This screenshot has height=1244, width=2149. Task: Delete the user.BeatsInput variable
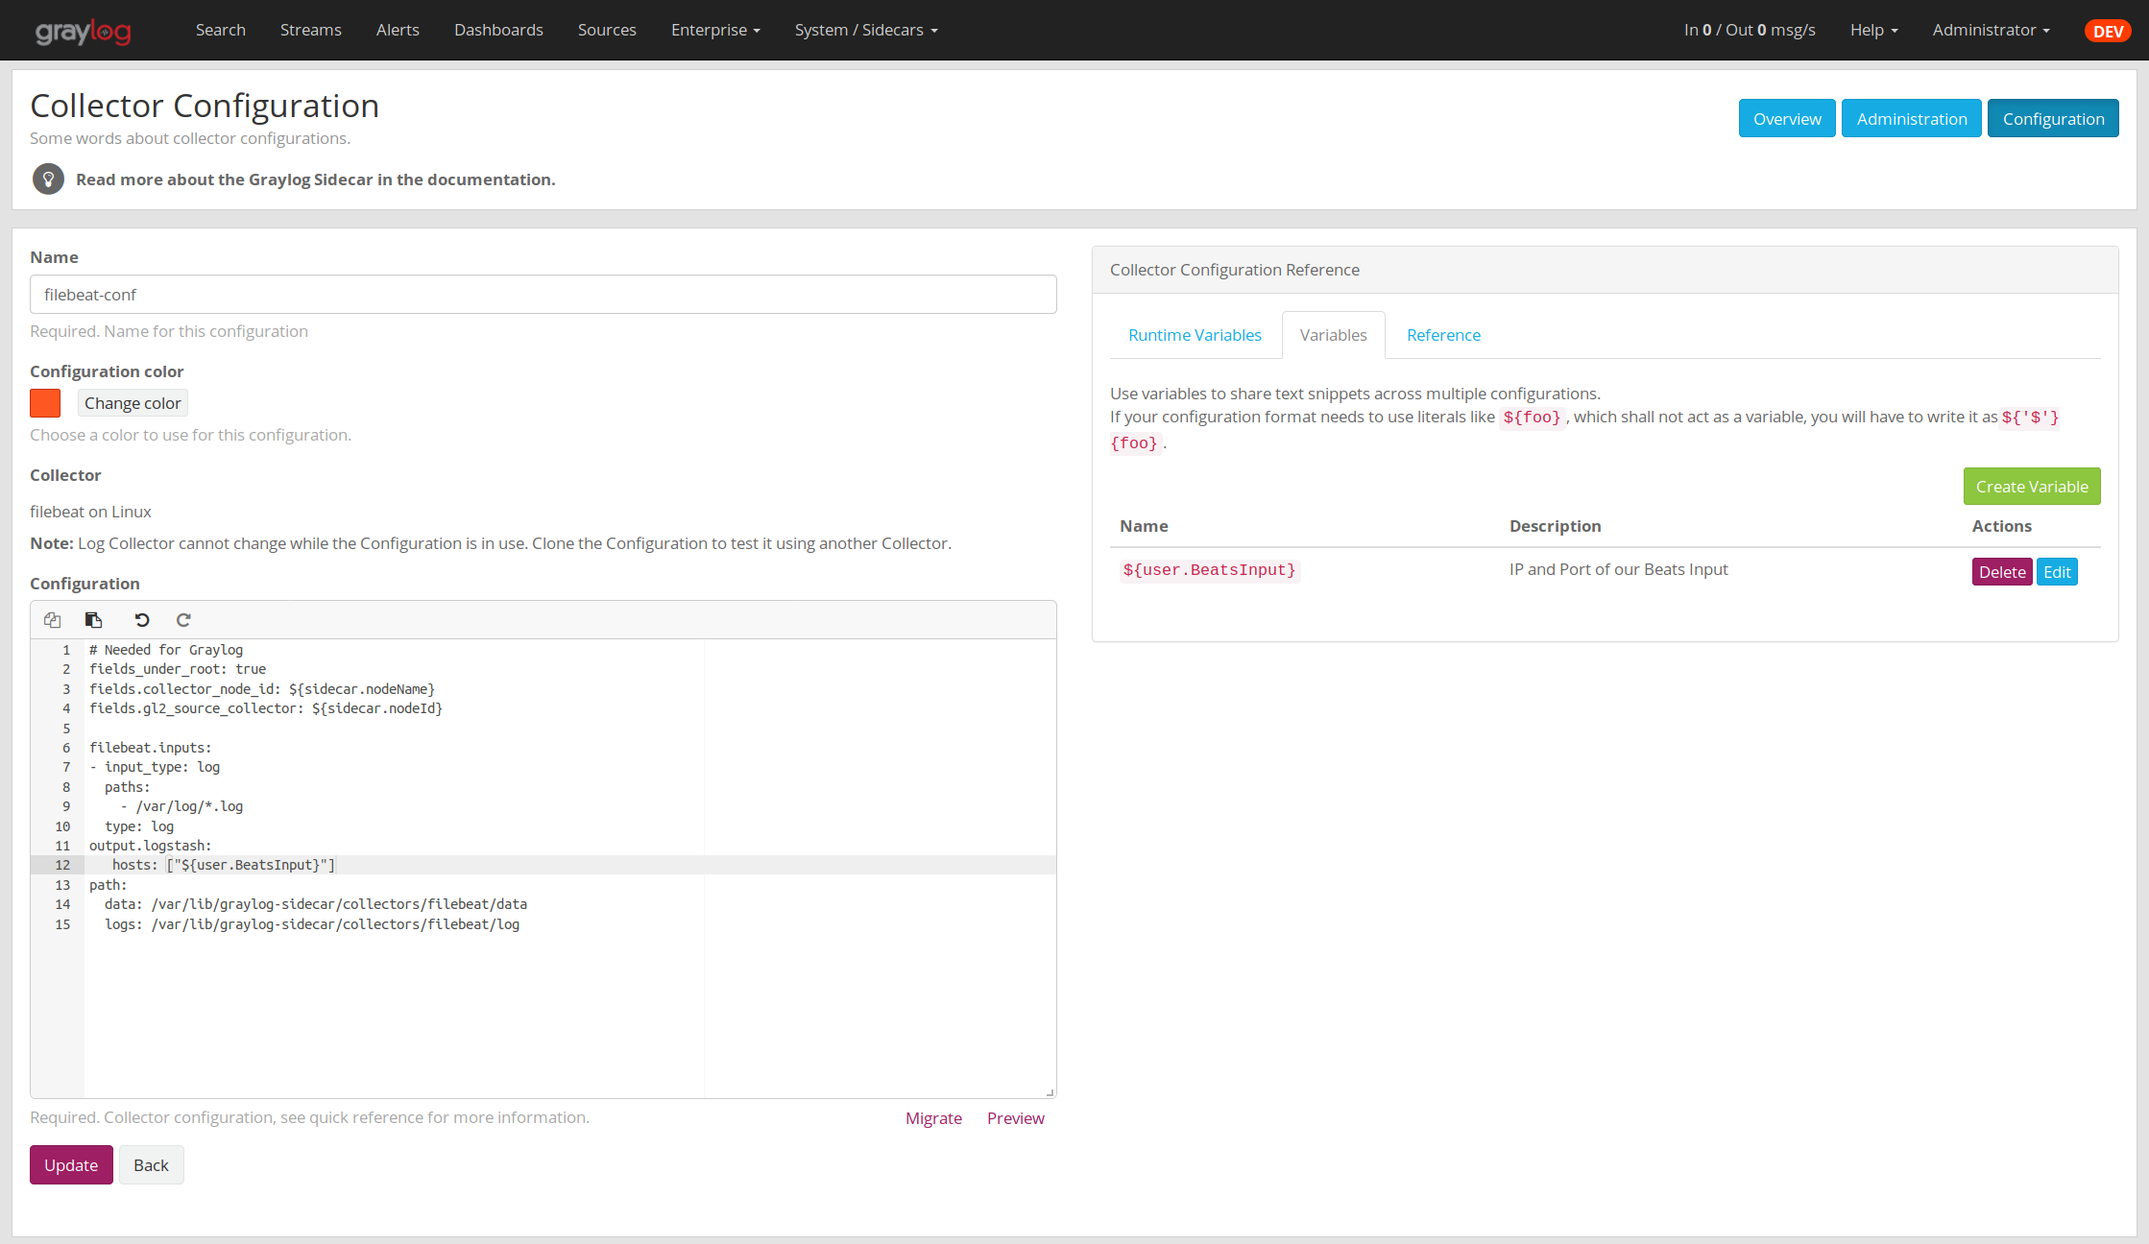point(2001,572)
